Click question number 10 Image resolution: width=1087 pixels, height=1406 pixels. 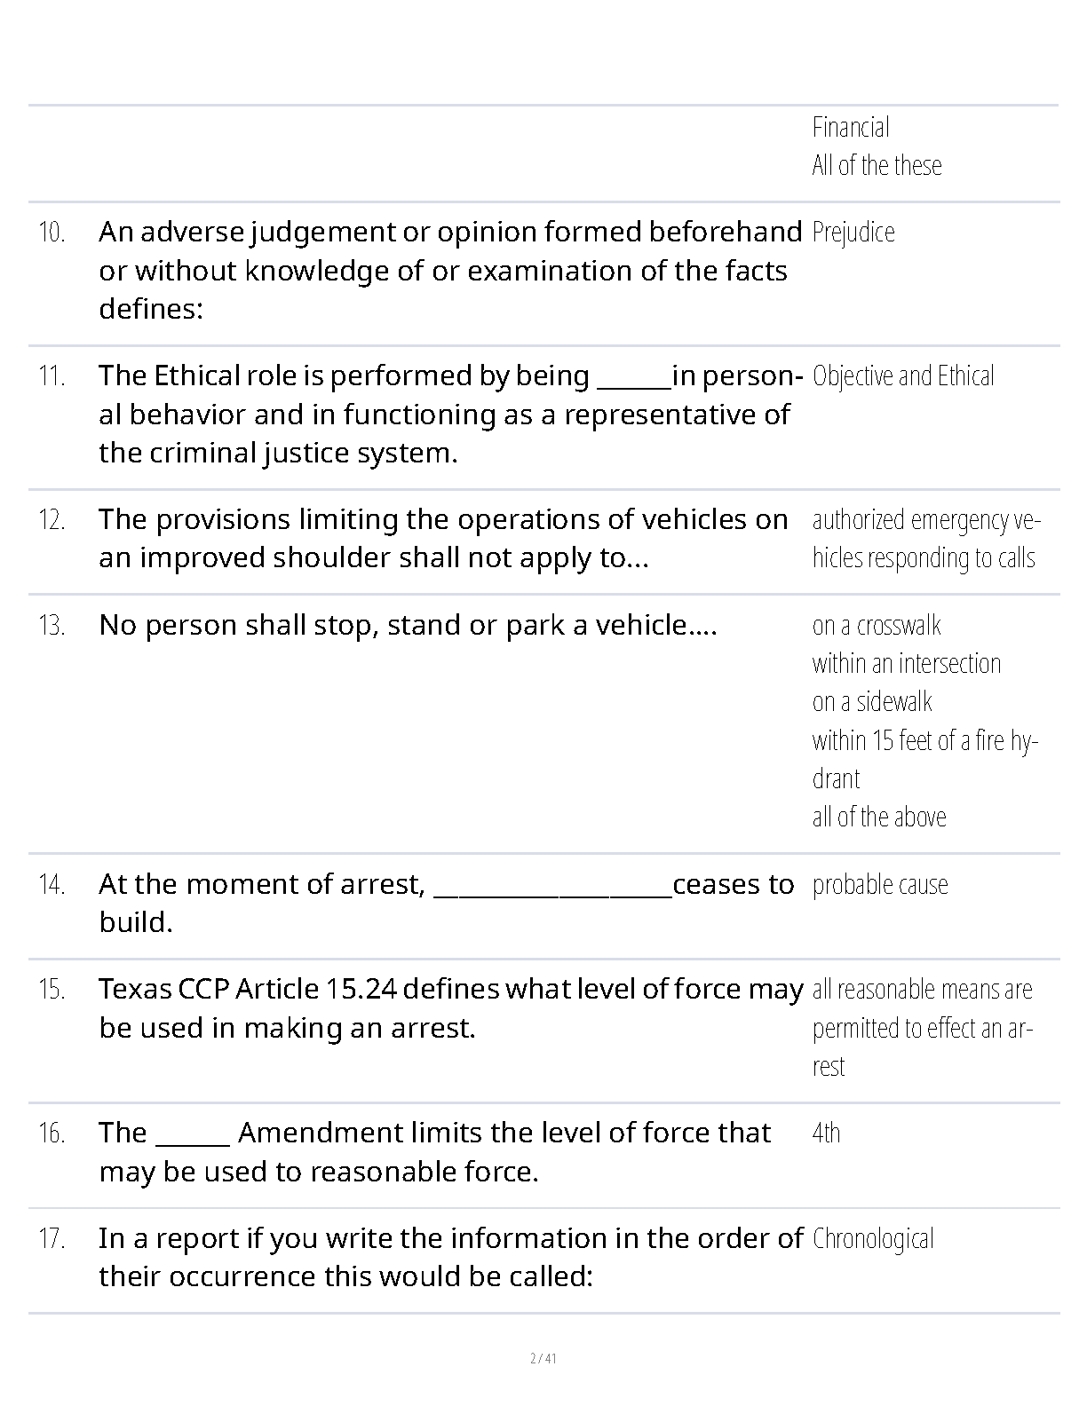pos(52,233)
